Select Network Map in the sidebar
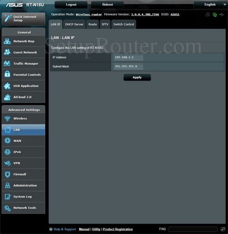The width and height of the screenshot is (228, 234). point(23,41)
